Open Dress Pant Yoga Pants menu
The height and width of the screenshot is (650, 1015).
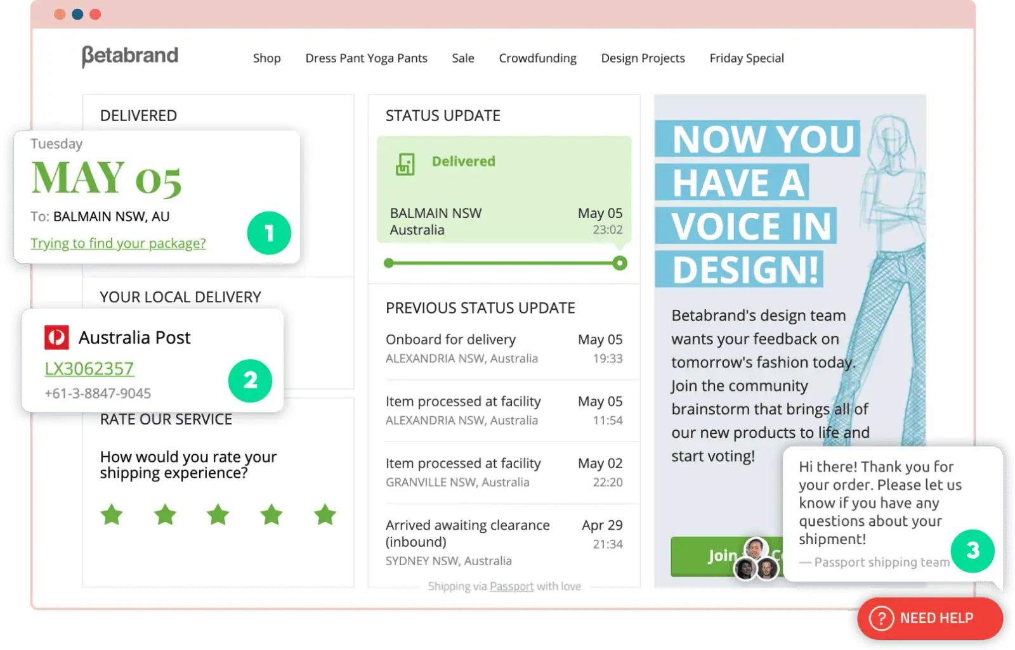[367, 58]
